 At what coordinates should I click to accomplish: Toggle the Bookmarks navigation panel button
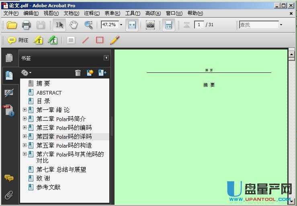coord(9,75)
